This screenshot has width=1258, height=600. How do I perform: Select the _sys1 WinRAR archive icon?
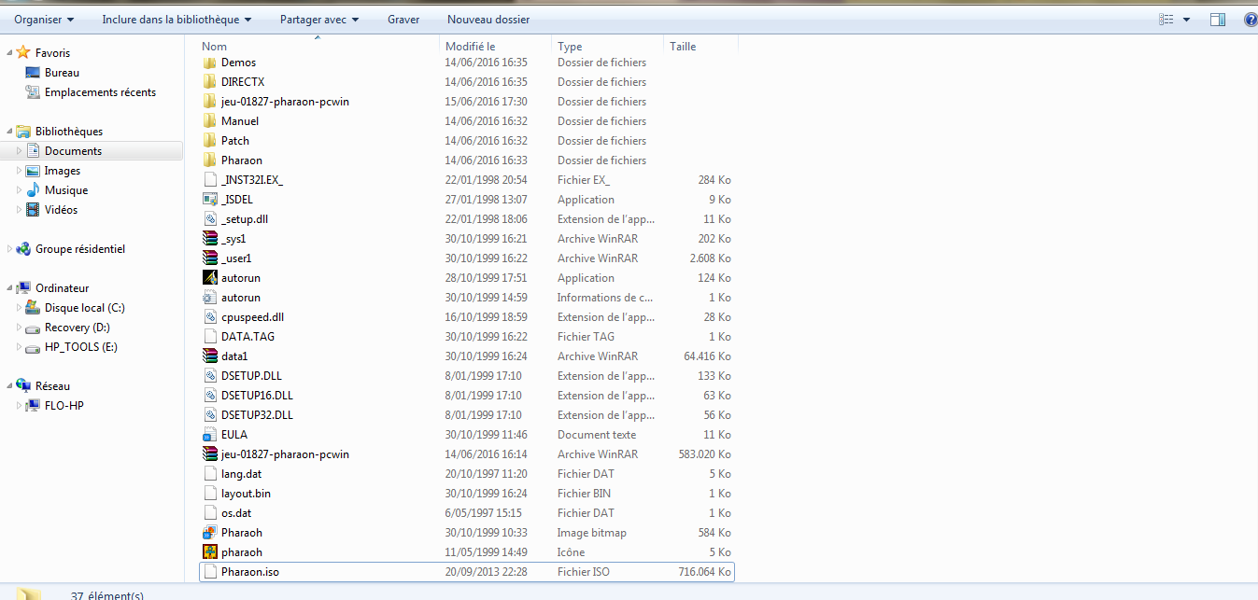[x=210, y=239]
